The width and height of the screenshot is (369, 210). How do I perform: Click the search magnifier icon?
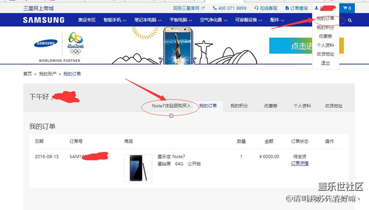click(350, 20)
